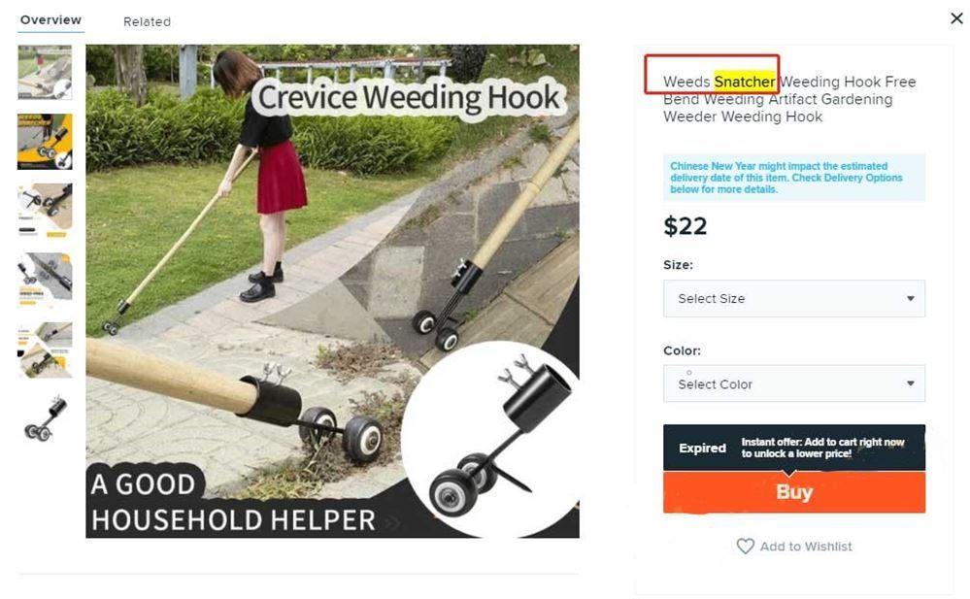Pick the fourth product thumbnail image
The height and width of the screenshot is (599, 970).
[x=45, y=280]
